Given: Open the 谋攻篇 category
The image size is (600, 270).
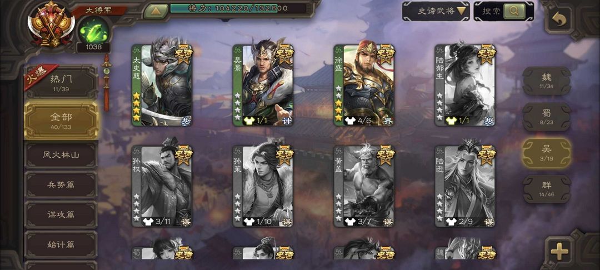Looking at the screenshot, I should tap(61, 214).
